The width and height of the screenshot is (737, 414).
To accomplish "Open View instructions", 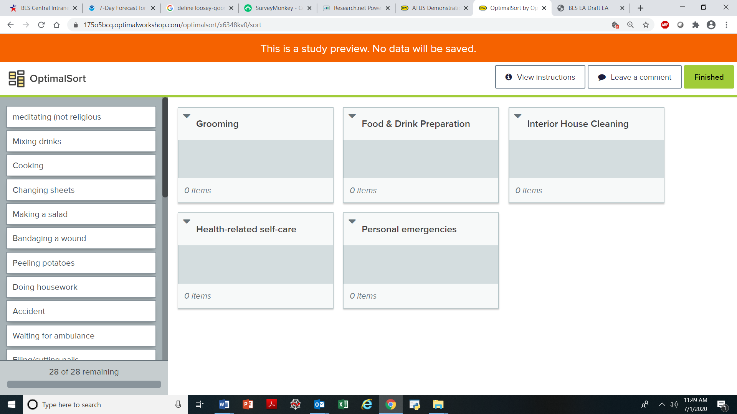I will (540, 77).
